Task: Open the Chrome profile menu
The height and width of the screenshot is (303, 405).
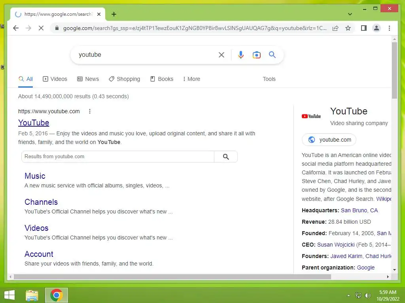Action: [377, 28]
